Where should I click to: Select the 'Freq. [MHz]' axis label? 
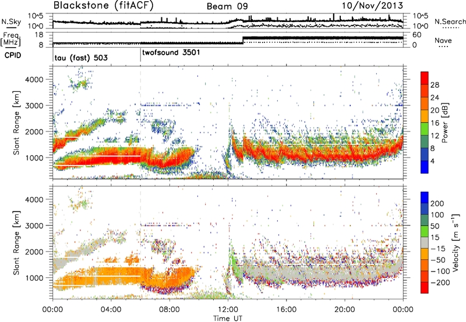pos(10,39)
